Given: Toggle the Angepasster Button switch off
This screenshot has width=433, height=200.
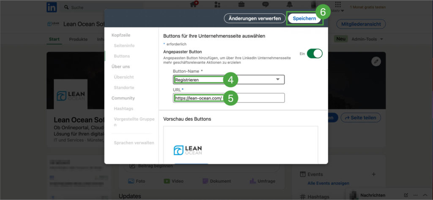Looking at the screenshot, I should tap(315, 54).
